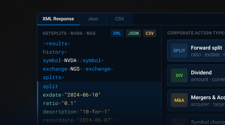Select the JSON format badge
The image size is (225, 125).
(x=133, y=33)
